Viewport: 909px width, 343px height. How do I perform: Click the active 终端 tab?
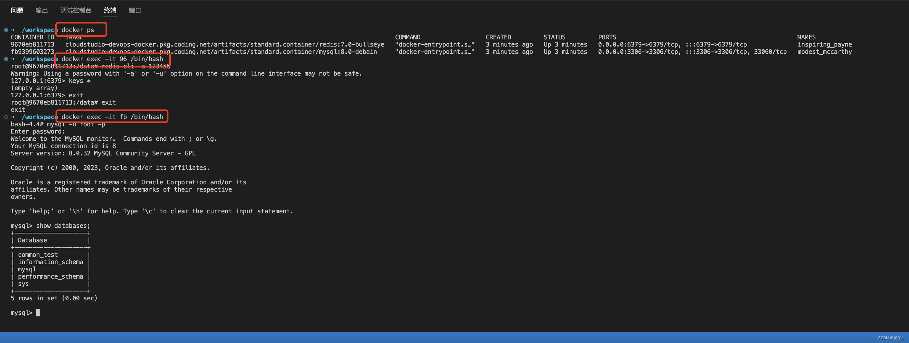tap(110, 10)
